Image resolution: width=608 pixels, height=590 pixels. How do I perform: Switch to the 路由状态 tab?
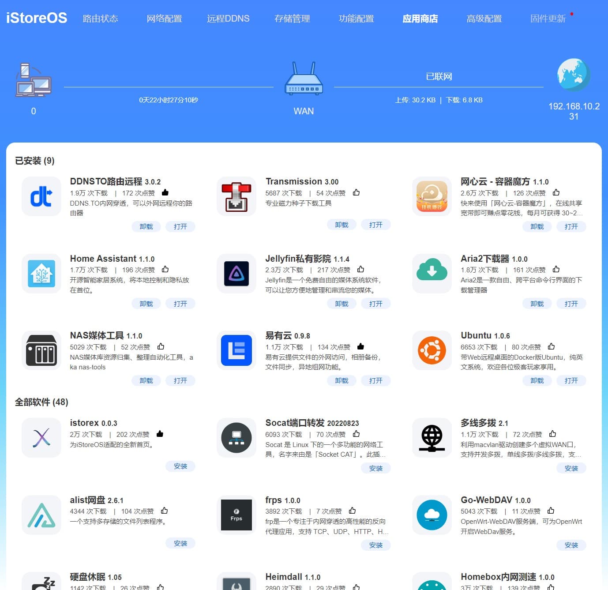click(x=100, y=19)
